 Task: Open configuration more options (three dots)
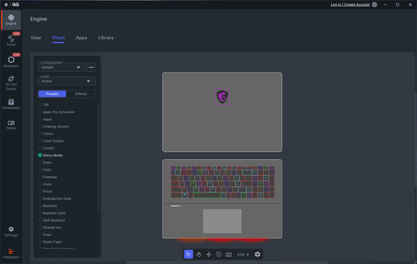(91, 67)
